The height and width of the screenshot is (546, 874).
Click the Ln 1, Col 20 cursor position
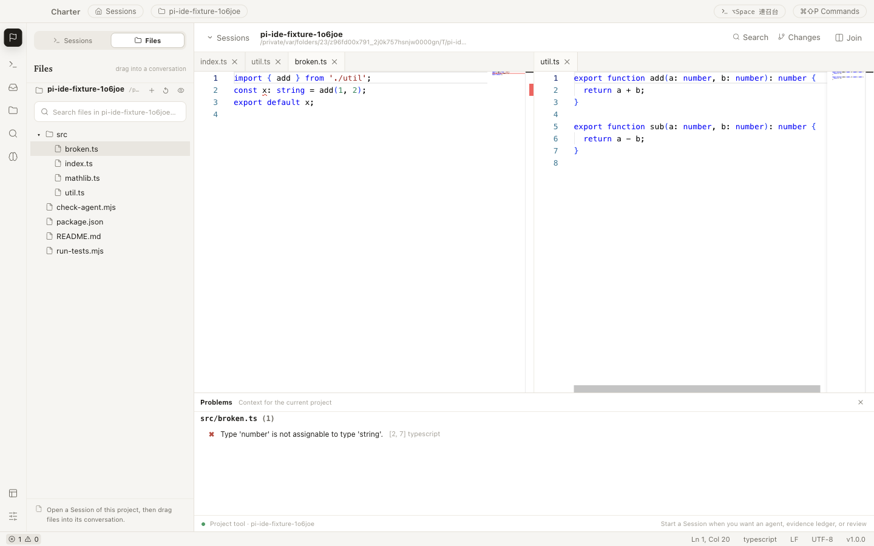710,539
